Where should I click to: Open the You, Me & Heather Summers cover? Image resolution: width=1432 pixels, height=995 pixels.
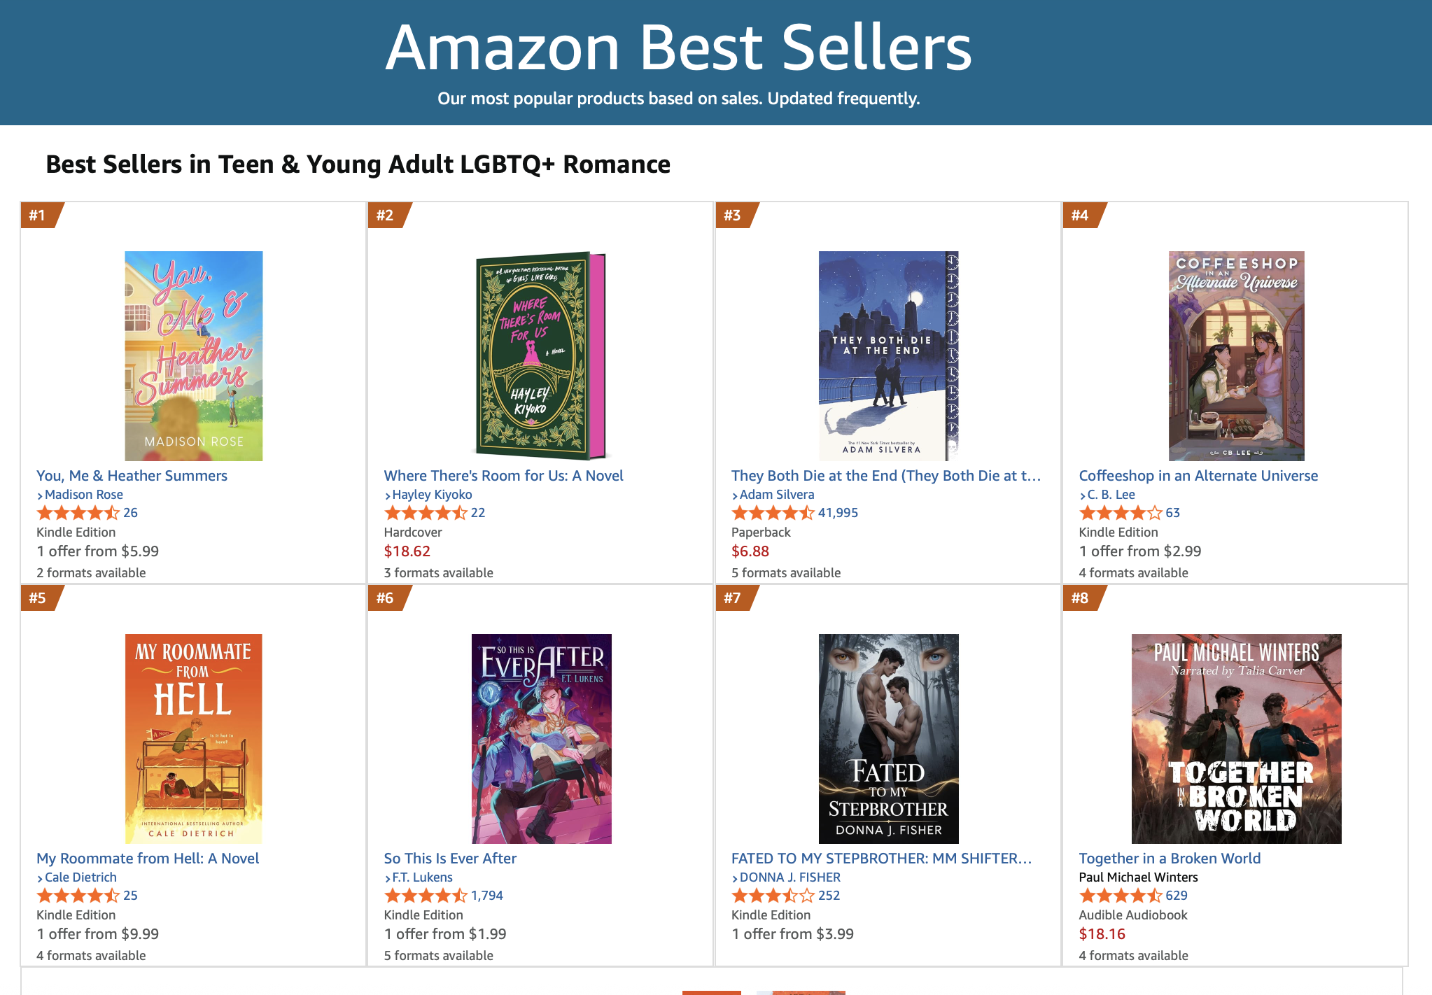194,355
